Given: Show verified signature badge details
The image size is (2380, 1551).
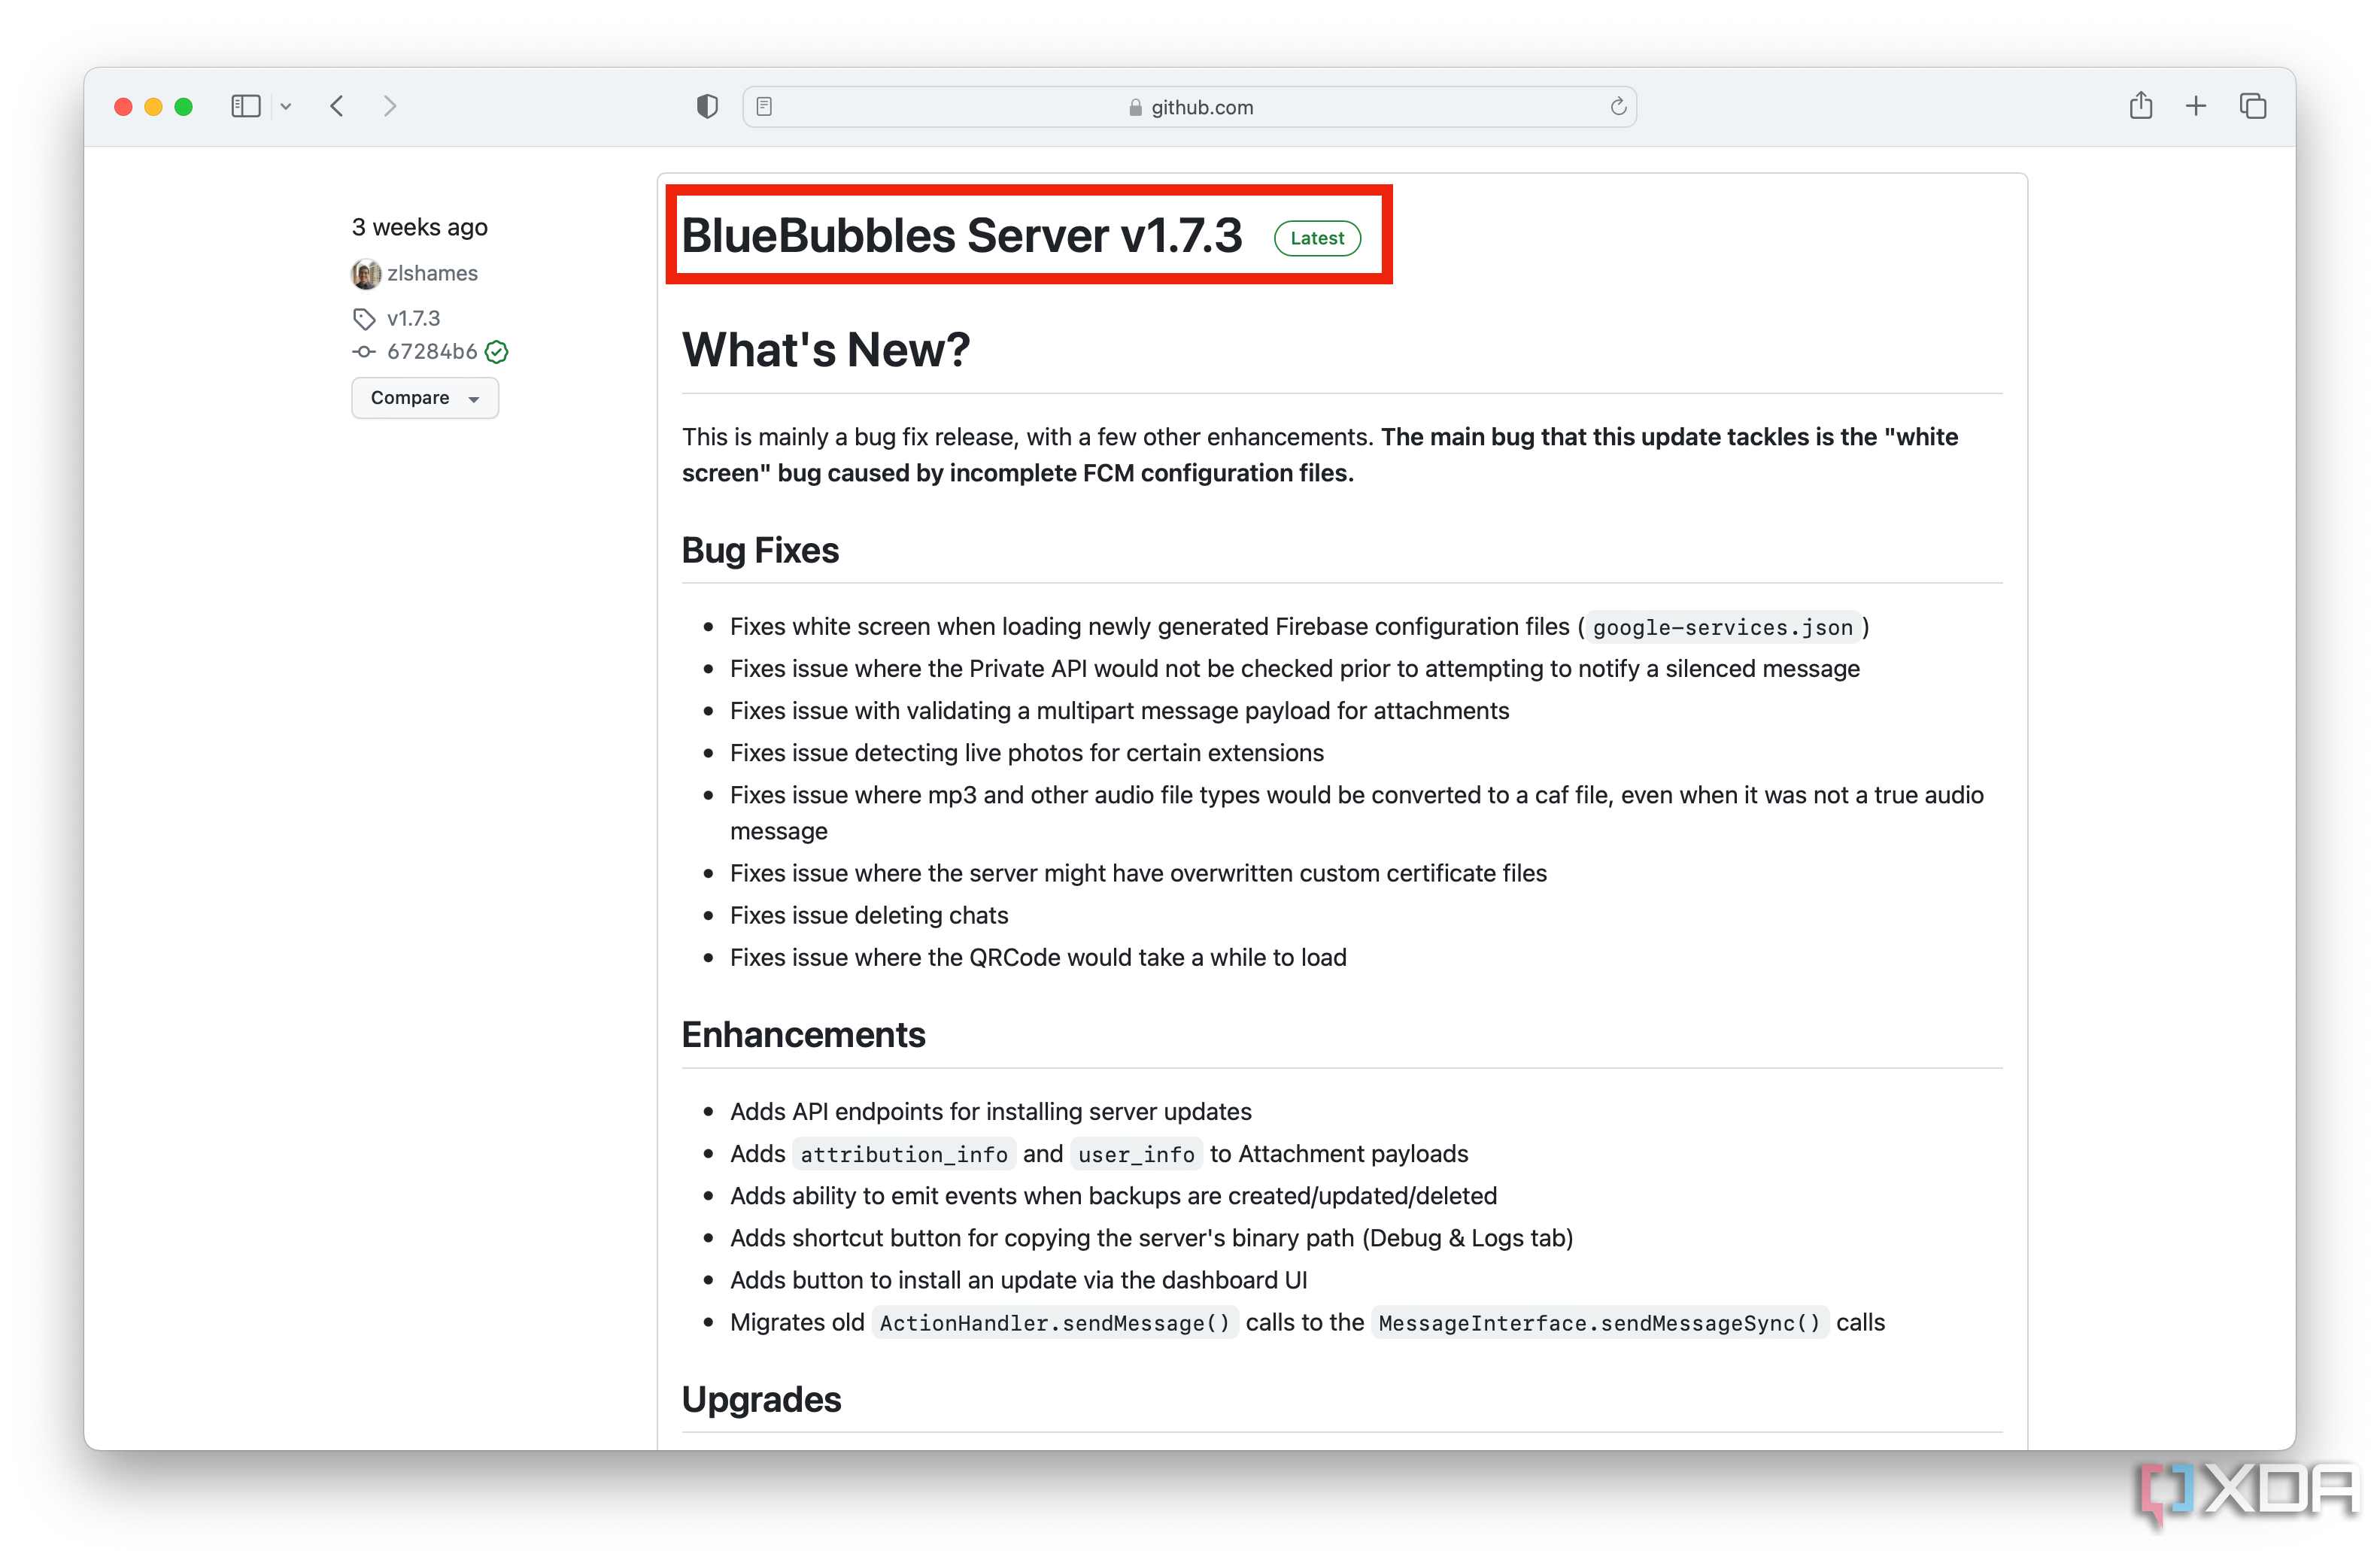Looking at the screenshot, I should pyautogui.click(x=497, y=351).
